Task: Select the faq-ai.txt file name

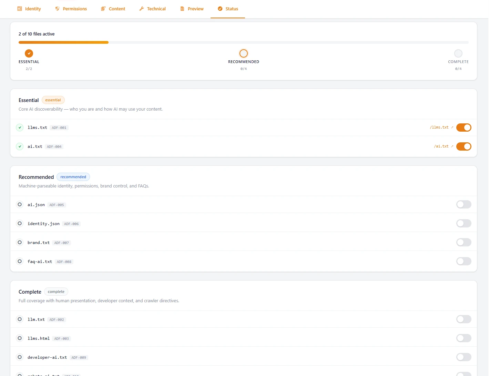Action: 40,261
